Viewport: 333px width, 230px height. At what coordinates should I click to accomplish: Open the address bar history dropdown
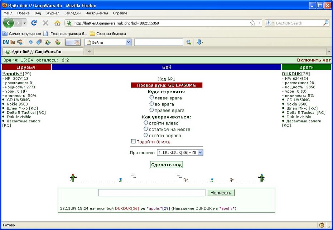point(259,23)
